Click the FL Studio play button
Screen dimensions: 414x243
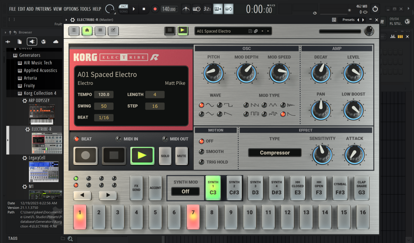134,9
